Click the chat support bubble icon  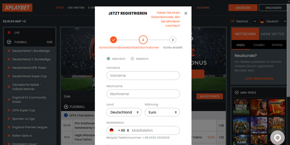point(277,138)
